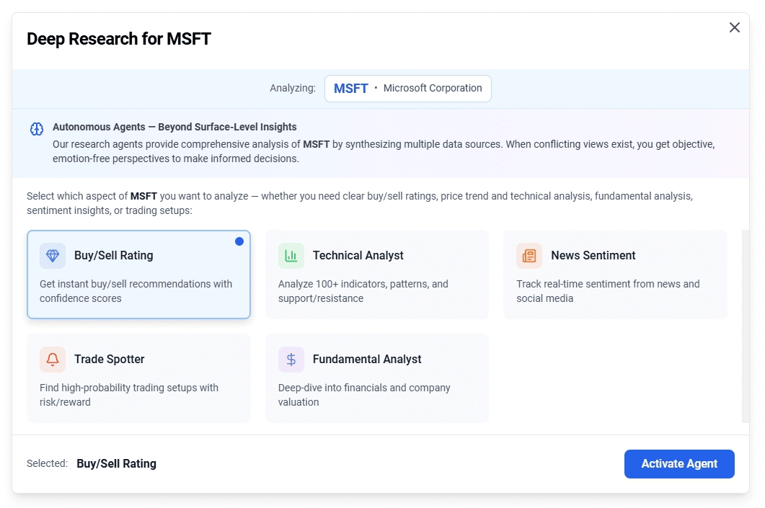Choose the News Sentiment agent title
765x508 pixels.
coord(593,256)
